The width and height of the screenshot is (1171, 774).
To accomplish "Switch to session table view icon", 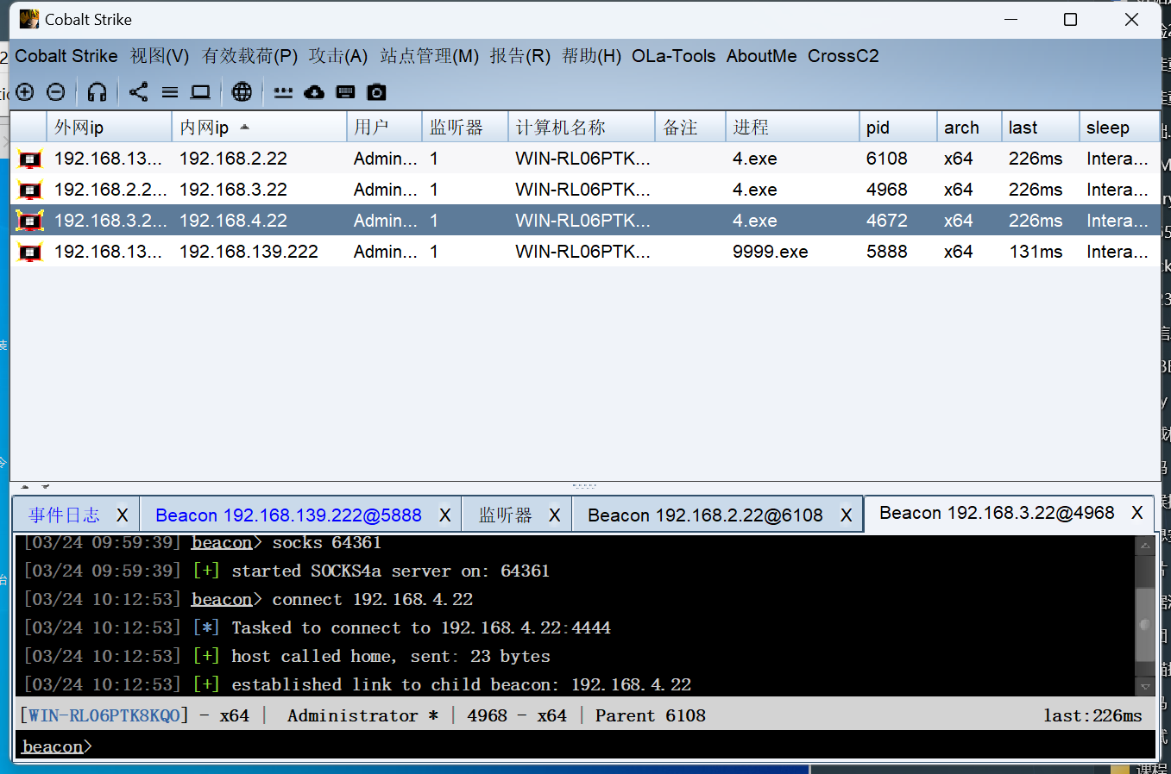I will click(170, 92).
